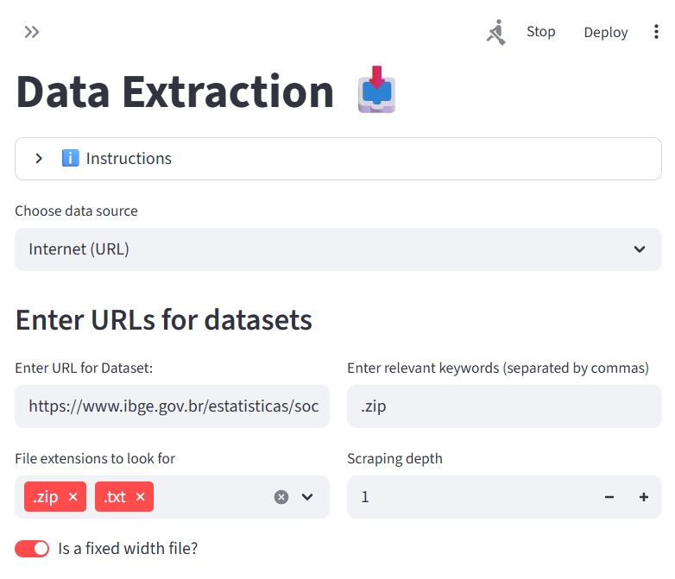Open the Choose data source dropdown
The width and height of the screenshot is (675, 579).
[x=337, y=249]
